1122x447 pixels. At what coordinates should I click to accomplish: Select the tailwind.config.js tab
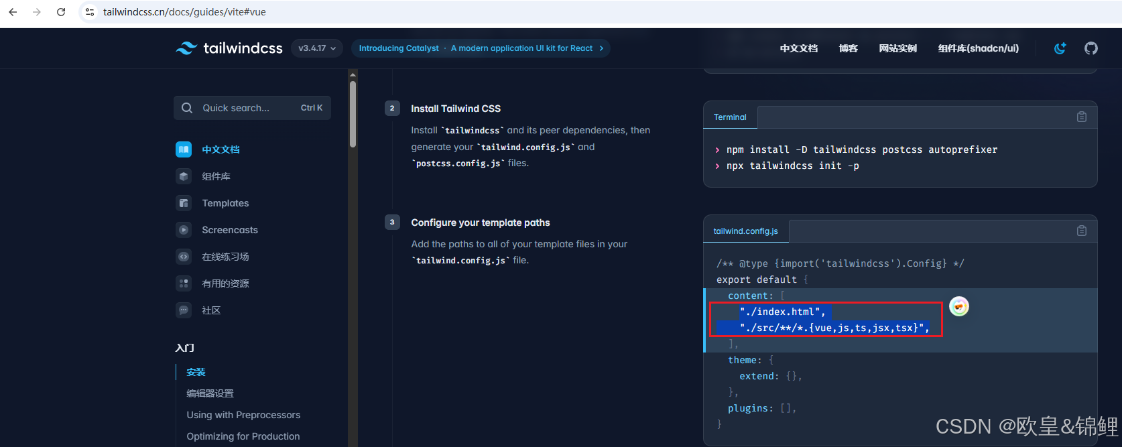(745, 231)
